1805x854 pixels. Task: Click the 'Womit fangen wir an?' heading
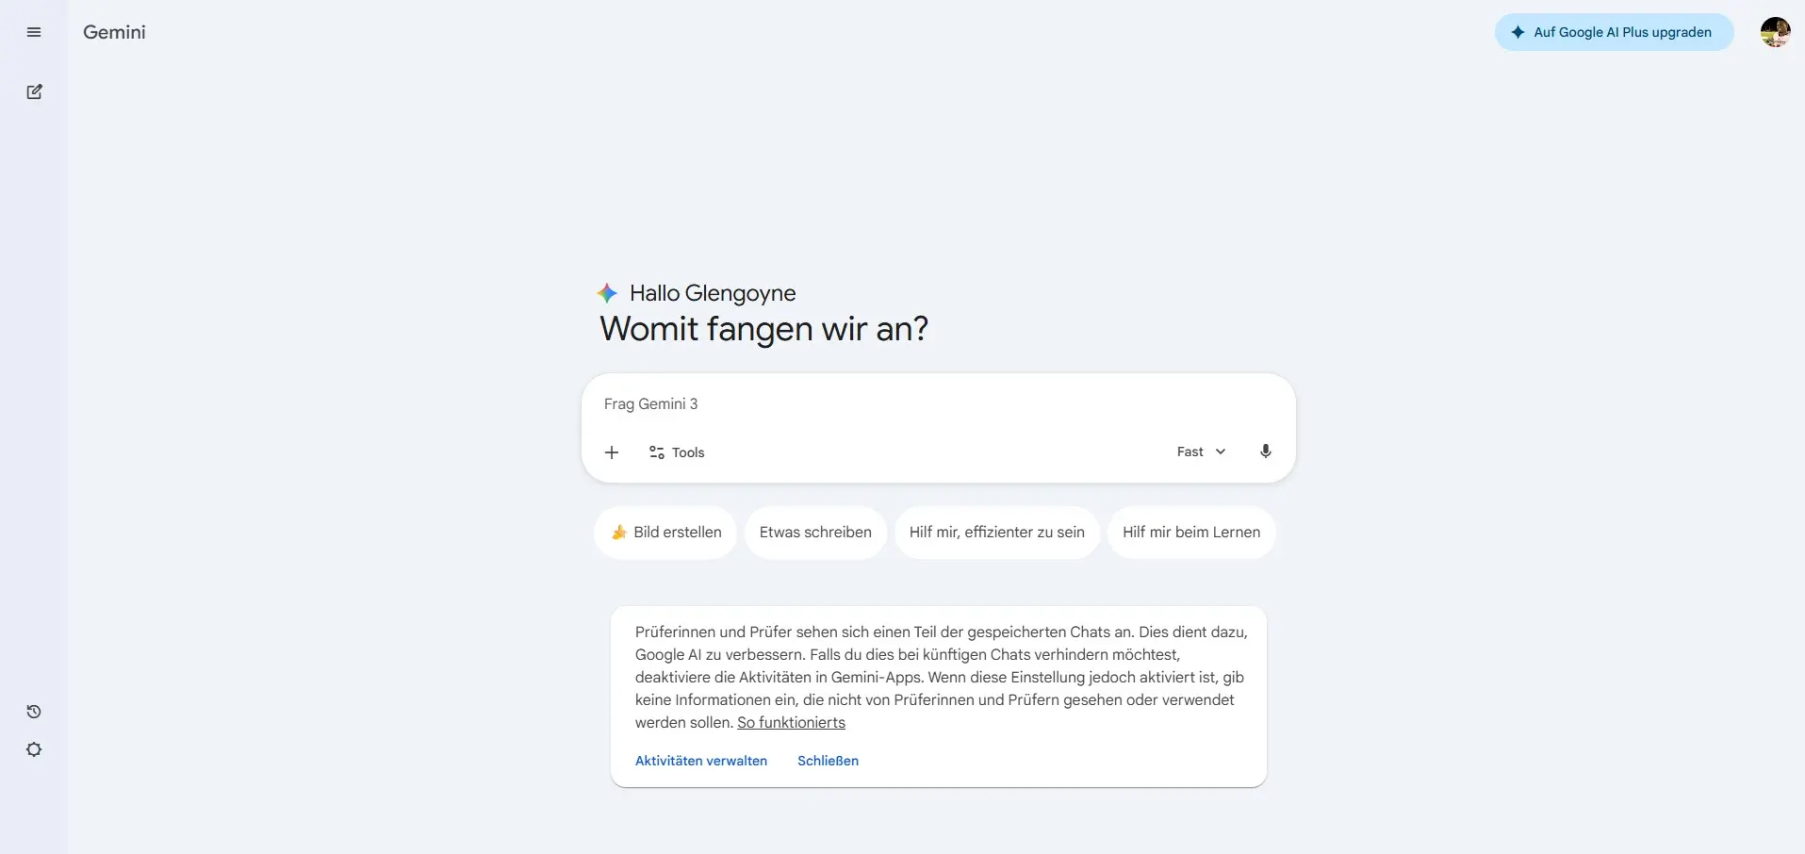pos(764,329)
